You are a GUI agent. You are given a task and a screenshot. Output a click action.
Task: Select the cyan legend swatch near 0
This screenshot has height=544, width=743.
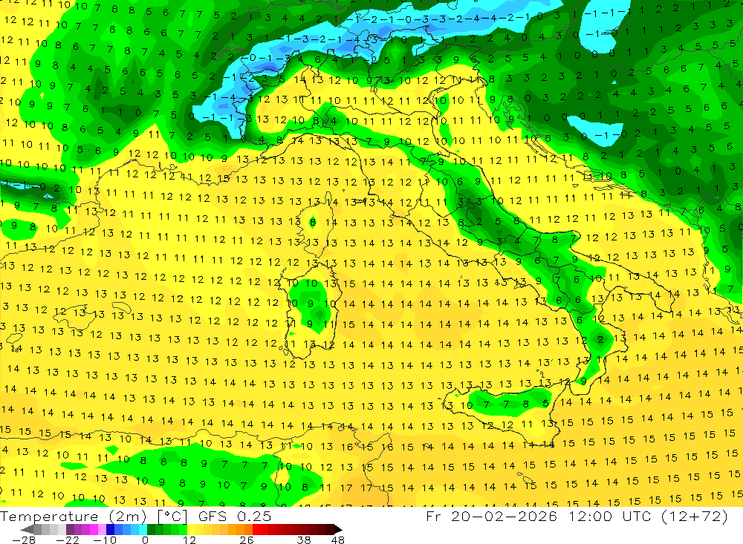pos(143,529)
